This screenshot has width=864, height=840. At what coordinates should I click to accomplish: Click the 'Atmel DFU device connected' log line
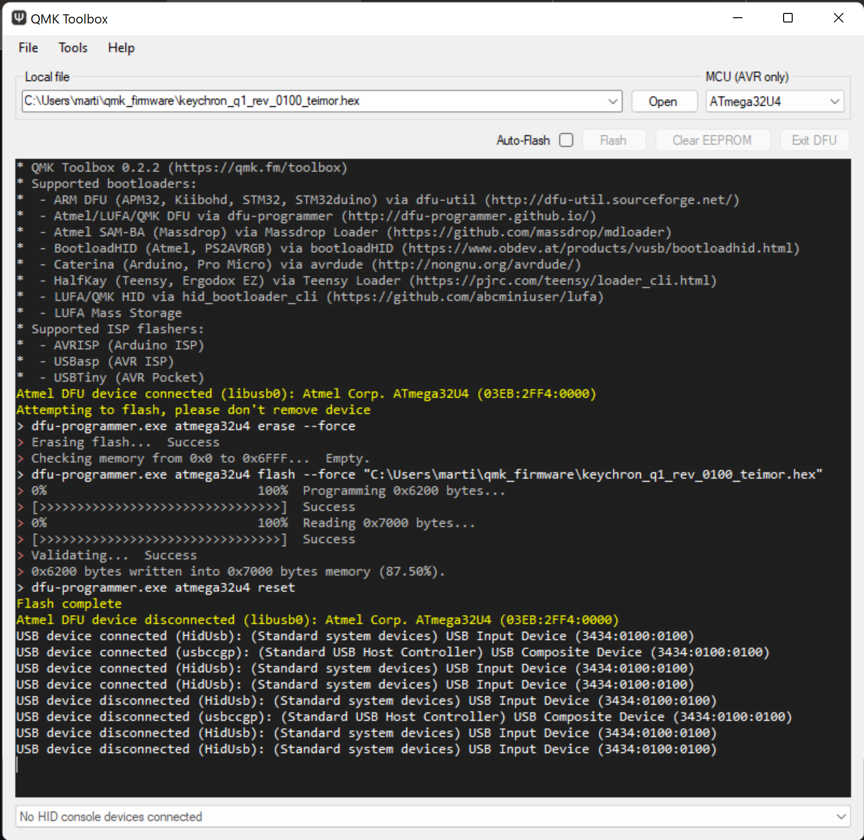(306, 393)
